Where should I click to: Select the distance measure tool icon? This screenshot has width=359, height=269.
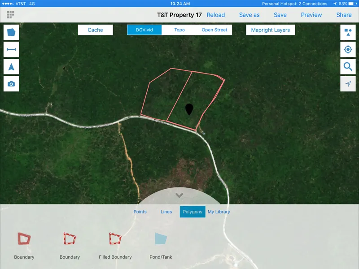click(11, 49)
